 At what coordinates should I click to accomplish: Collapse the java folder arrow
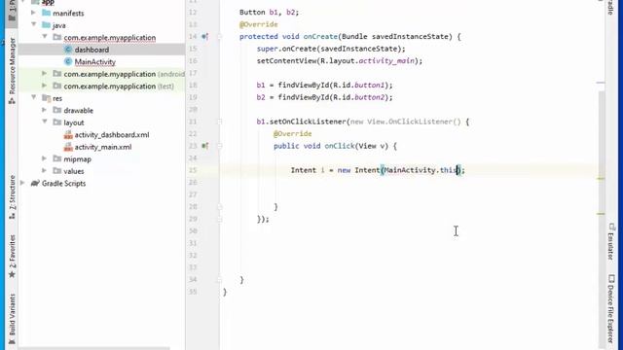[x=34, y=24]
